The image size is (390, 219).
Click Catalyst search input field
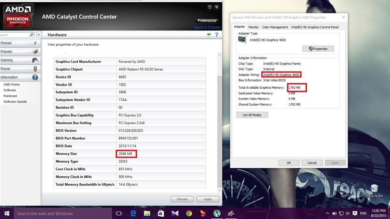point(14,35)
